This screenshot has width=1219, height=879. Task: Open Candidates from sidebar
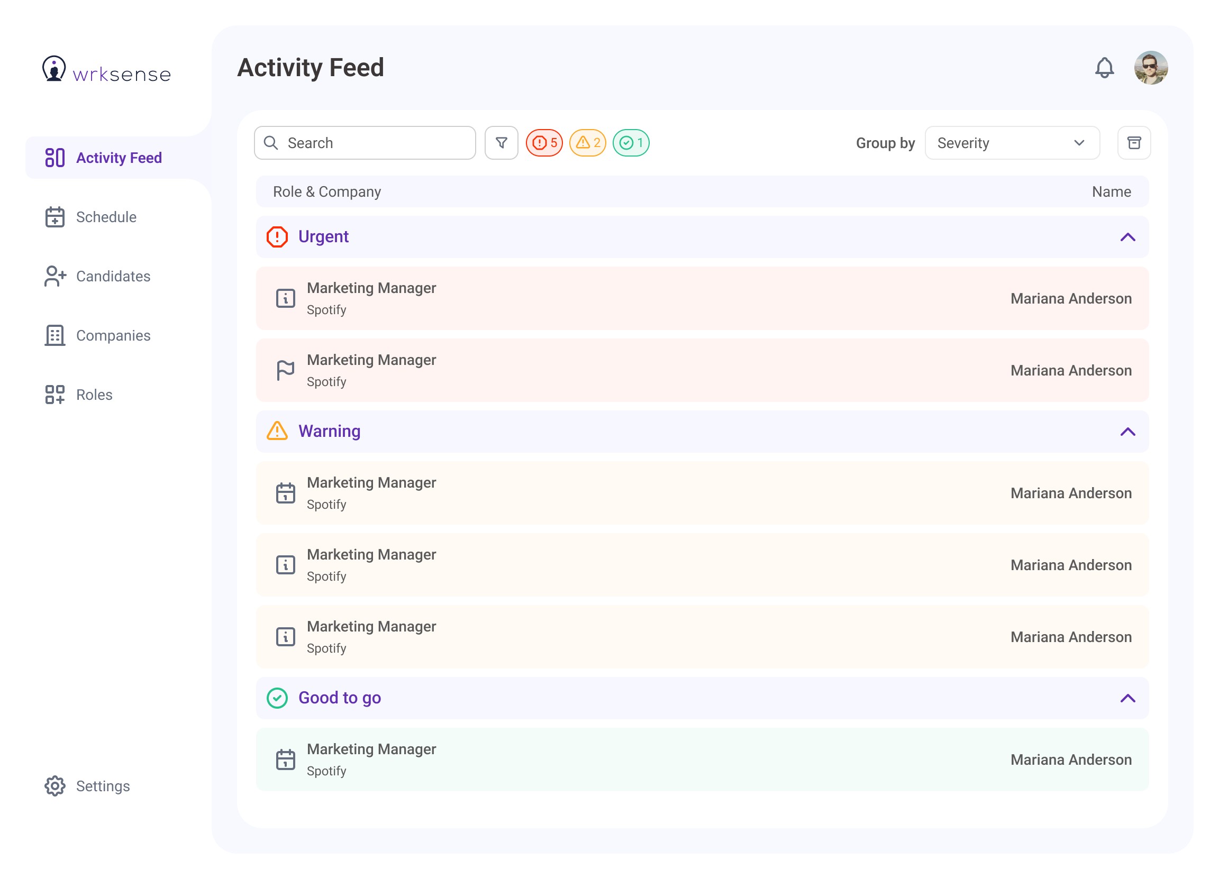click(112, 276)
